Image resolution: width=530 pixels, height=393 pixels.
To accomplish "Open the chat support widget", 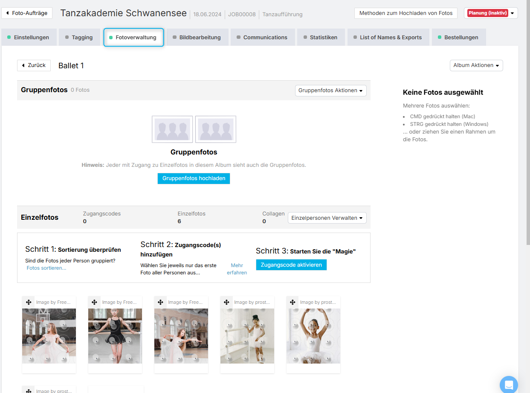I will pos(509,385).
